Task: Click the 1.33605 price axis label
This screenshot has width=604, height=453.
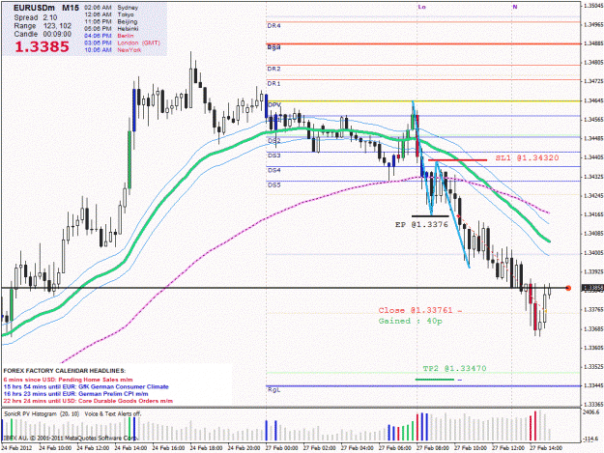Action: point(593,348)
